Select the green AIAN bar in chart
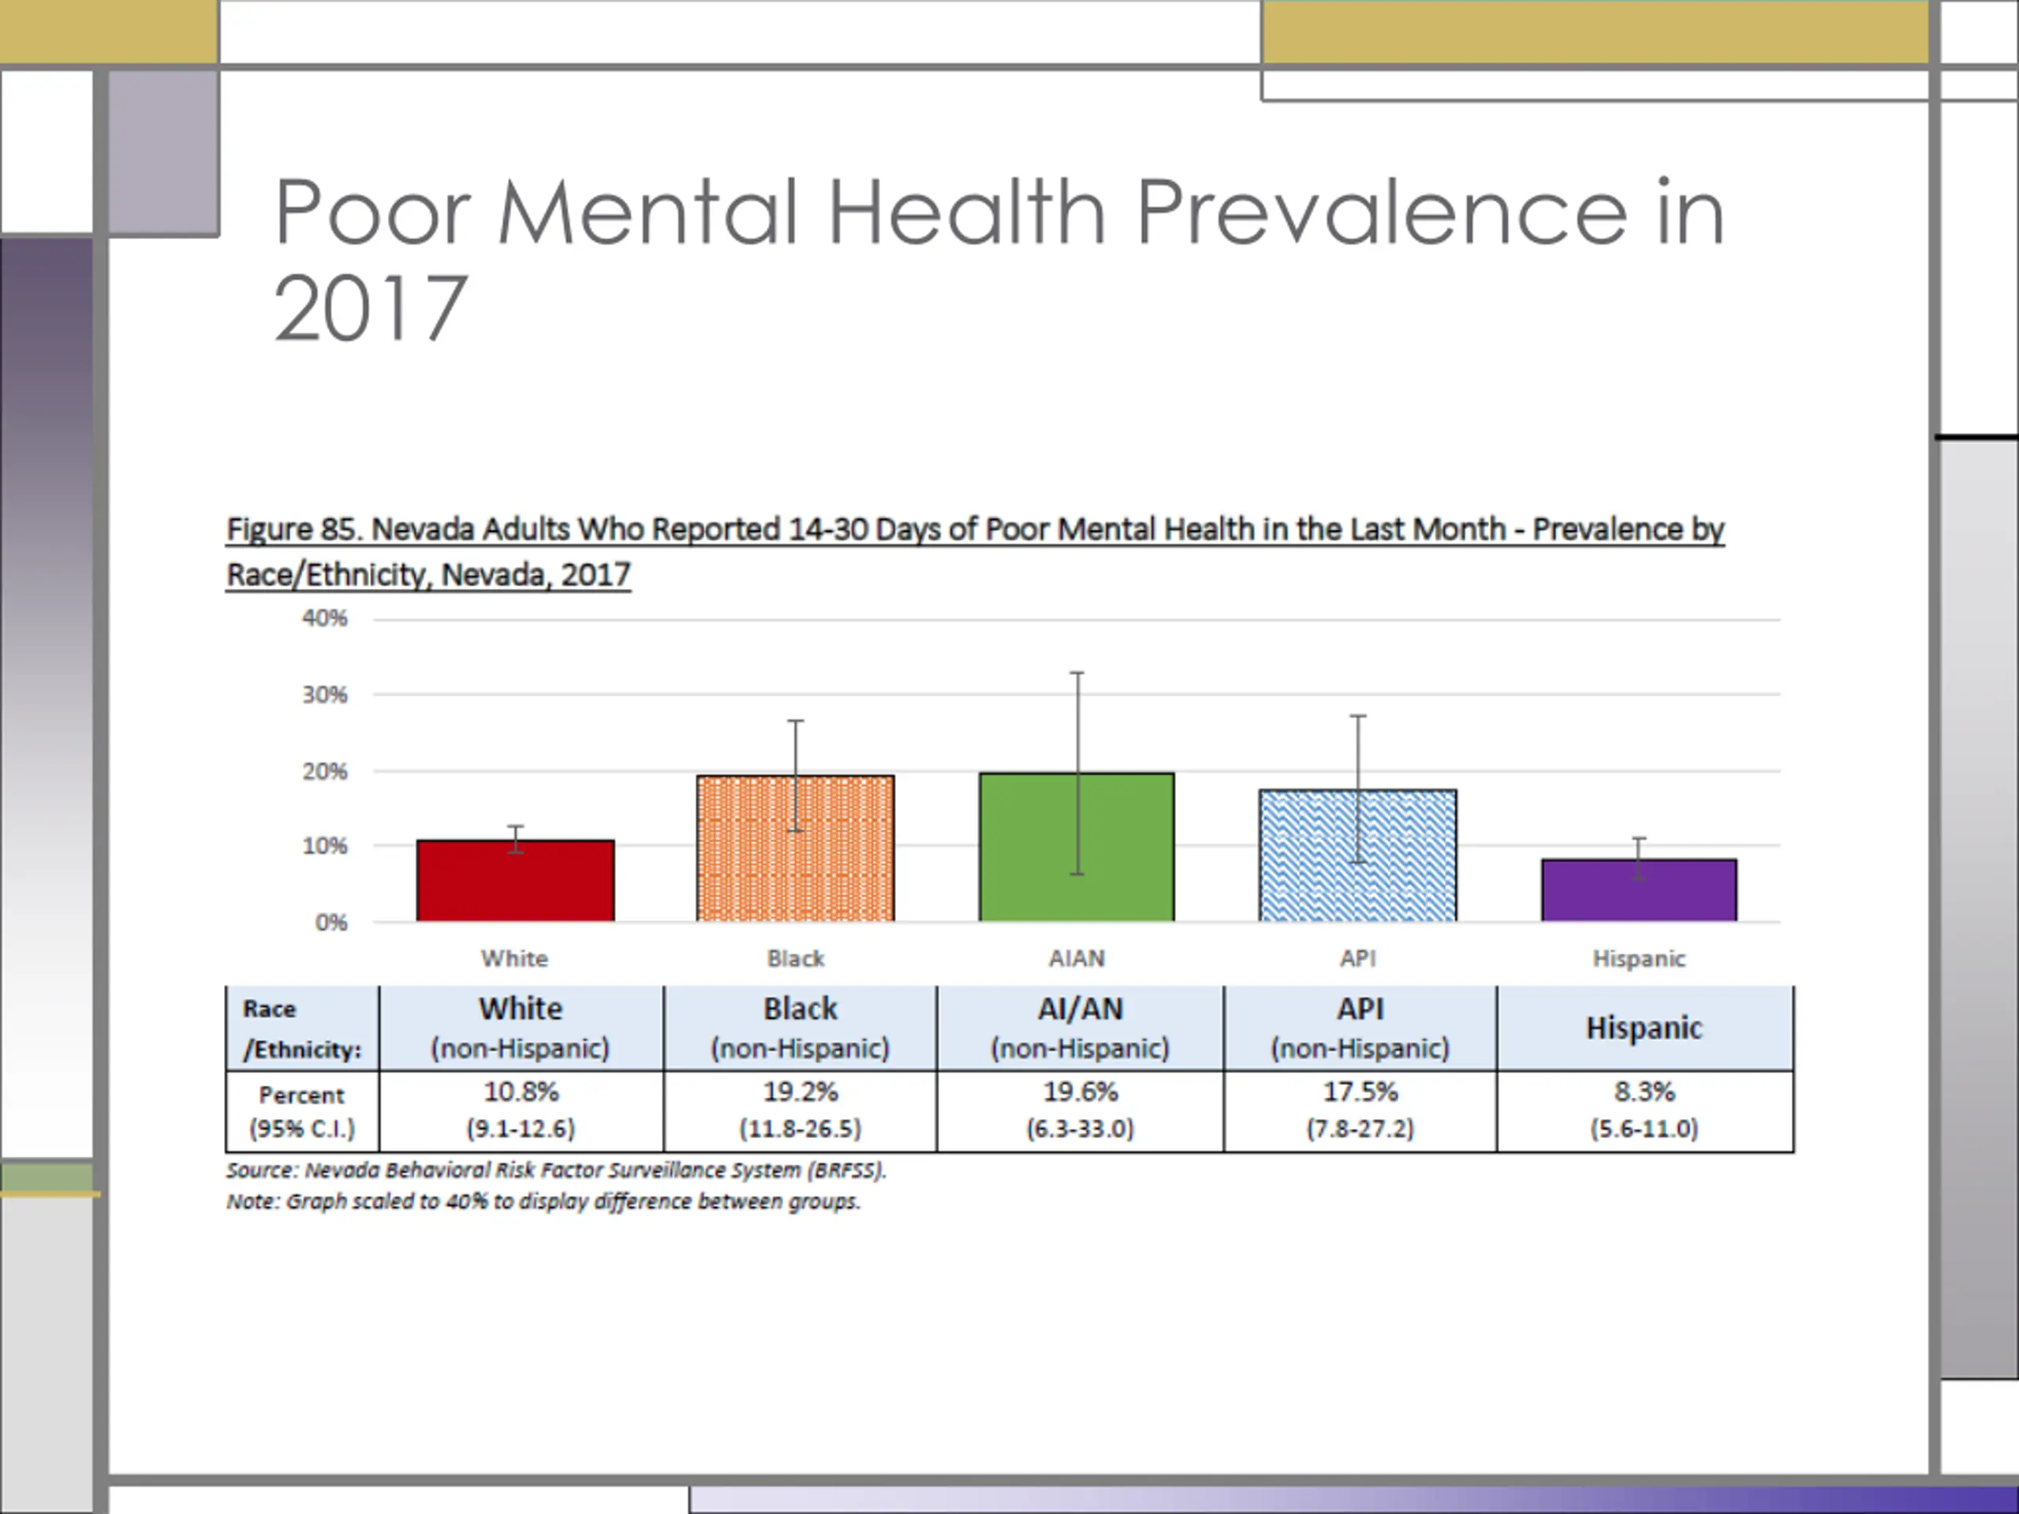The width and height of the screenshot is (2019, 1514). coord(1077,847)
